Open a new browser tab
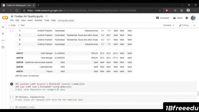Image resolution: width=199 pixels, height=112 pixels. 38,5
